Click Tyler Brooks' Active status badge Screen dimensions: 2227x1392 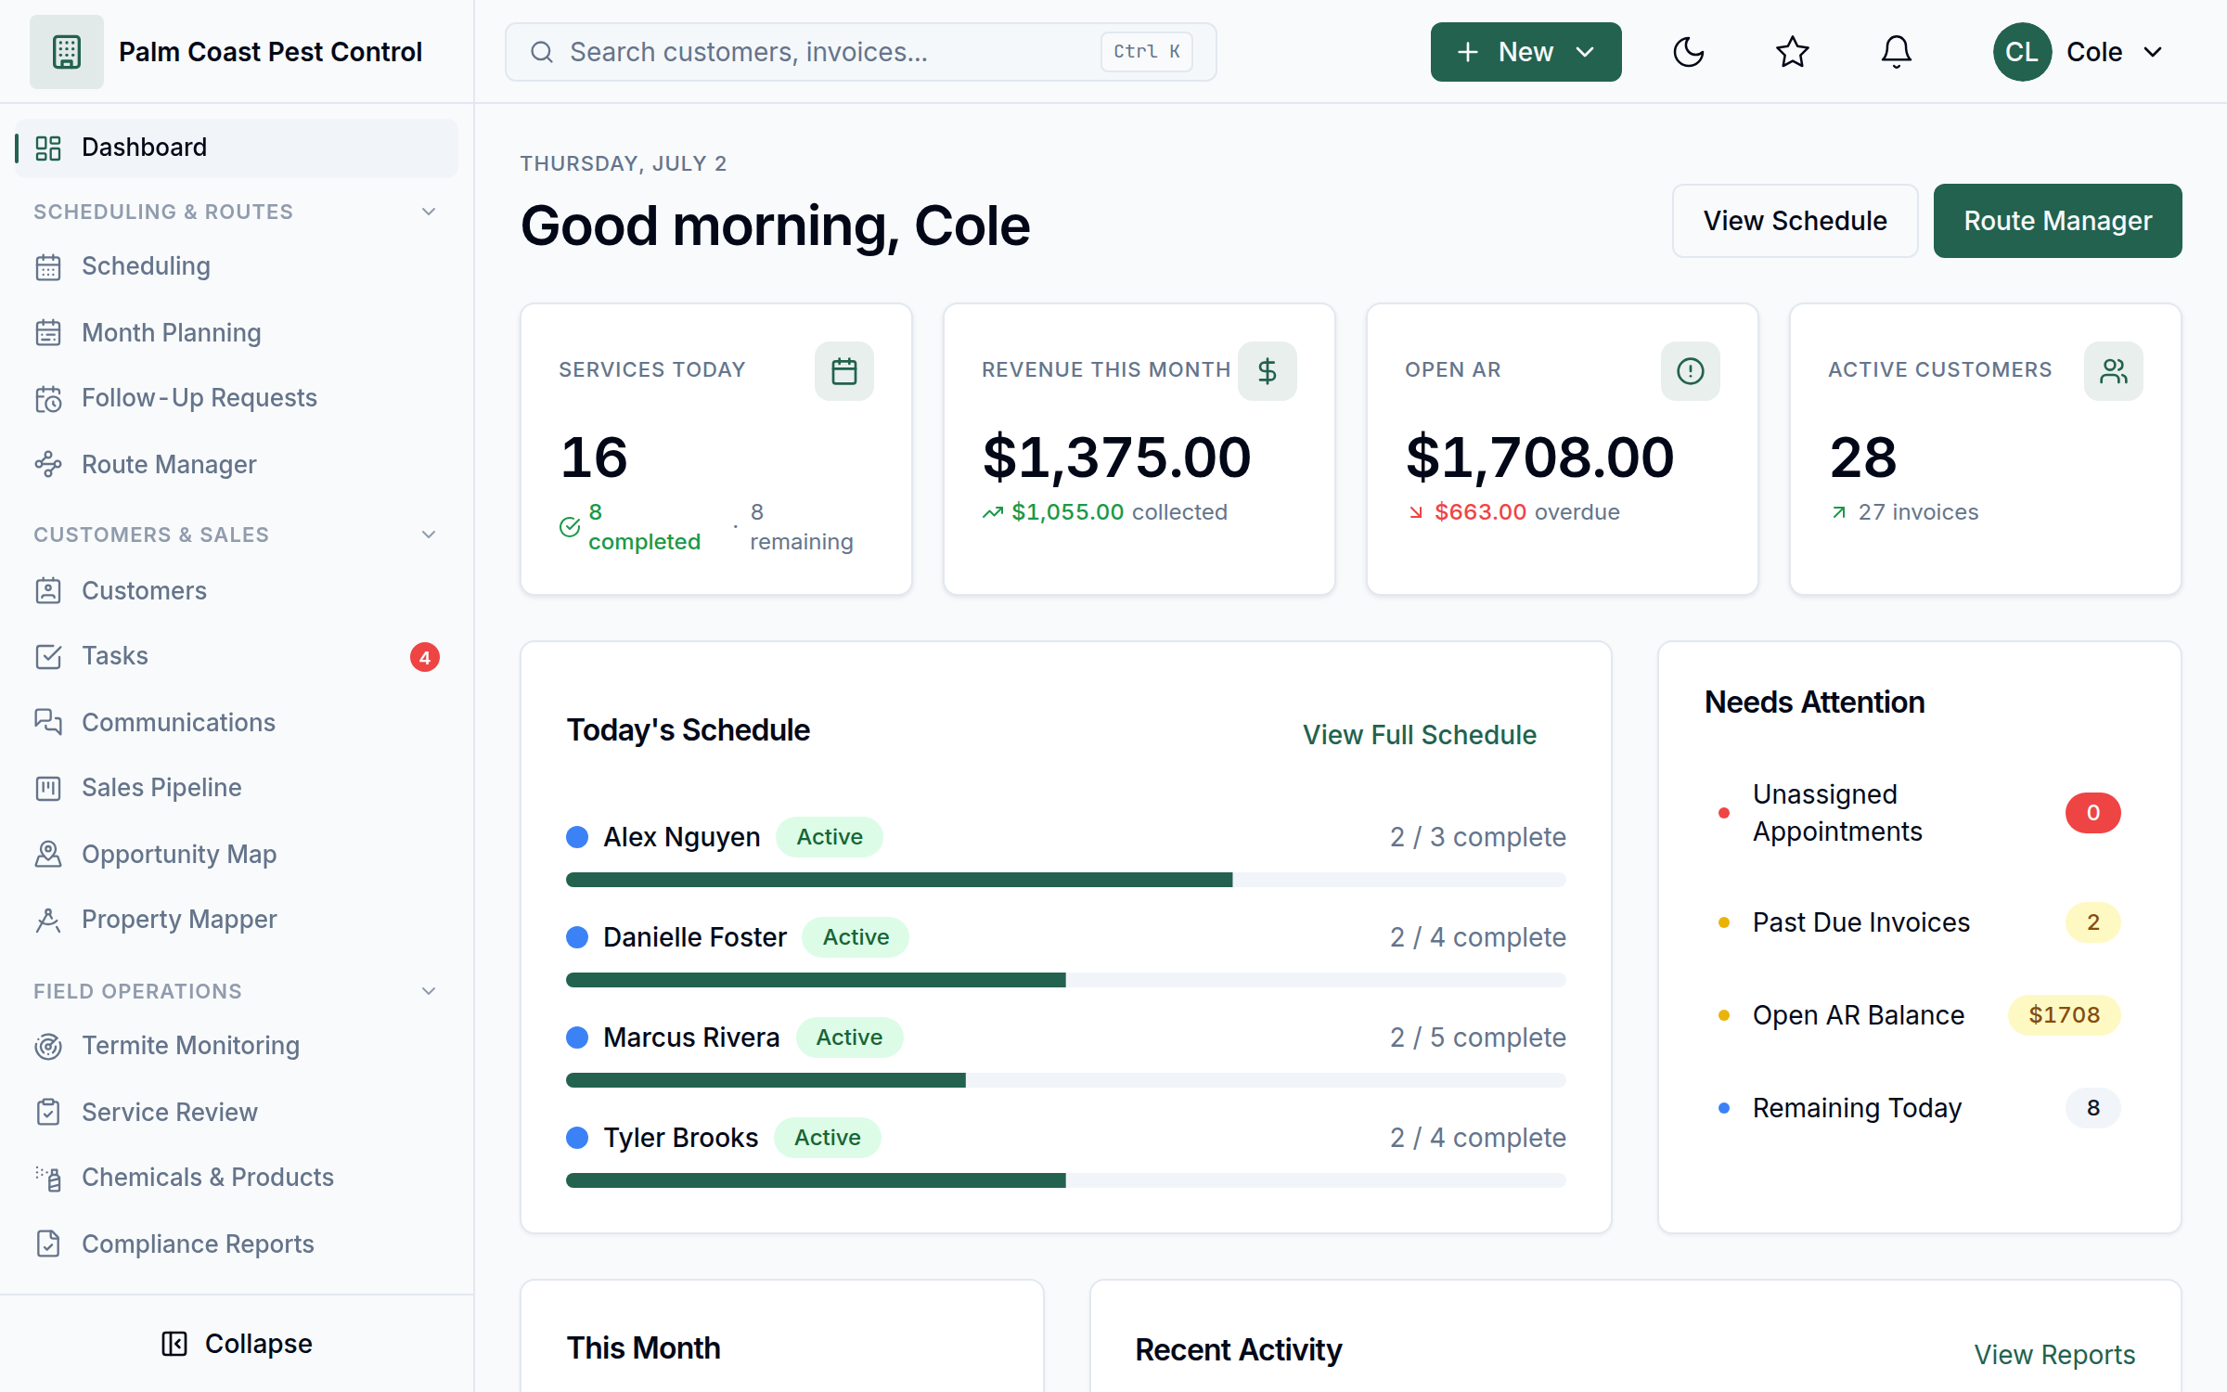click(x=827, y=1138)
